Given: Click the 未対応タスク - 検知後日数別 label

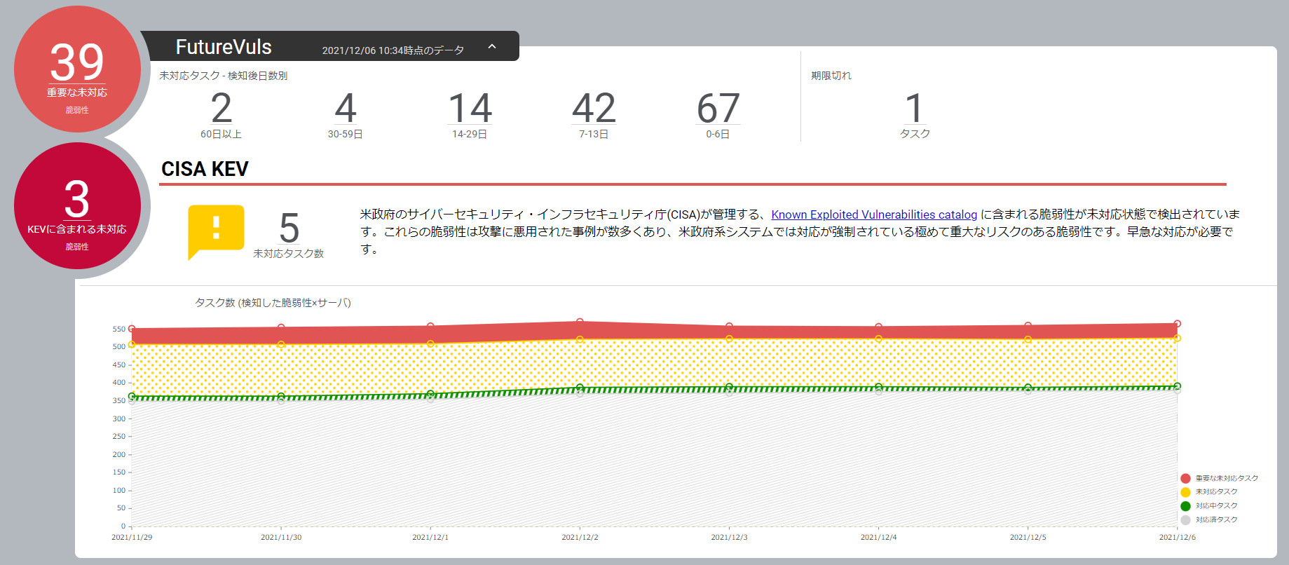Looking at the screenshot, I should point(223,76).
